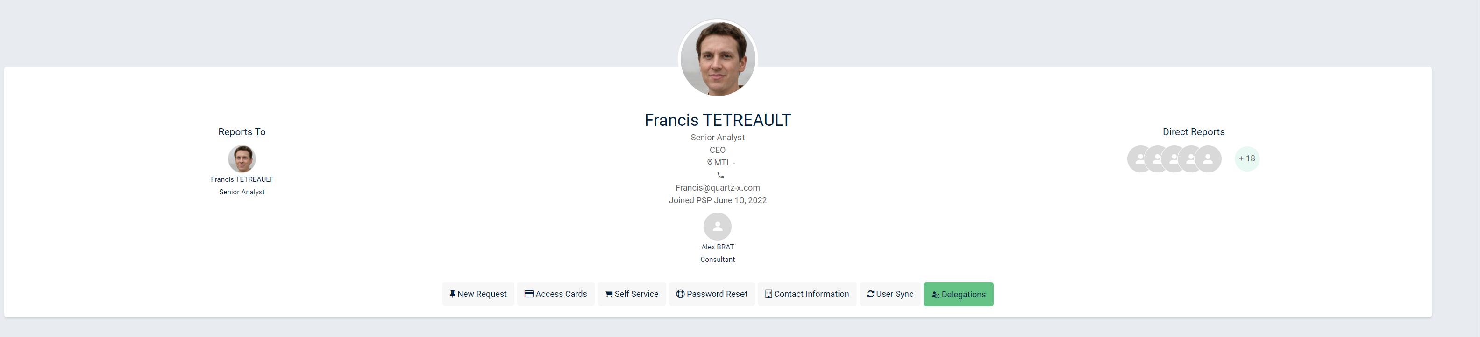Image resolution: width=1480 pixels, height=337 pixels.
Task: Click the last visible direct report avatar
Action: coord(1209,159)
